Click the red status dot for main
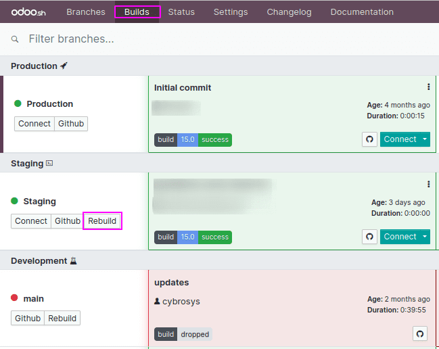The width and height of the screenshot is (439, 349). (x=14, y=298)
